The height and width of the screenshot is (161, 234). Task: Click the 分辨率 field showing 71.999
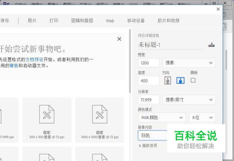tap(149, 100)
